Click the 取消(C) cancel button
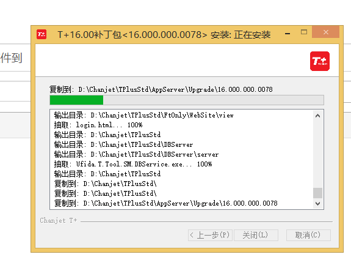This screenshot has width=351, height=268. pos(308,235)
